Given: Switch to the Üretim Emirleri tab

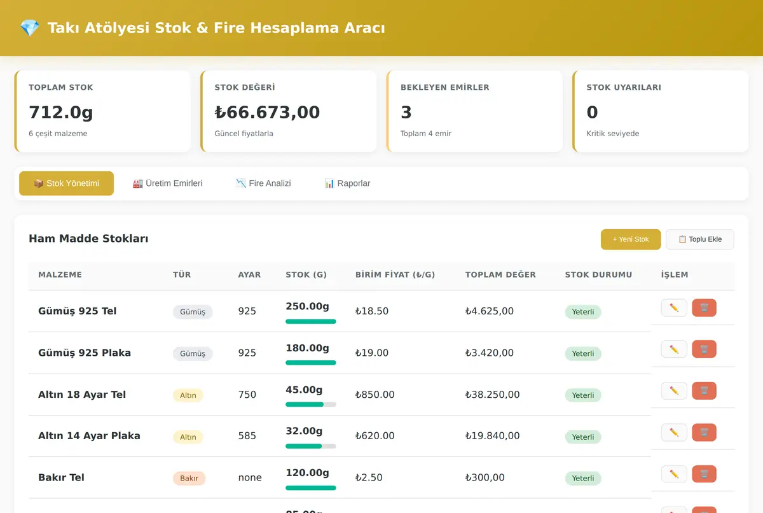Looking at the screenshot, I should (x=168, y=183).
